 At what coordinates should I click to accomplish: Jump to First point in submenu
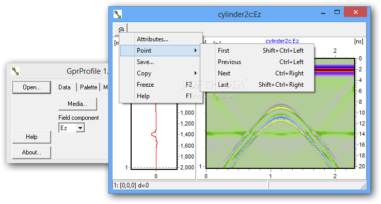pos(257,51)
